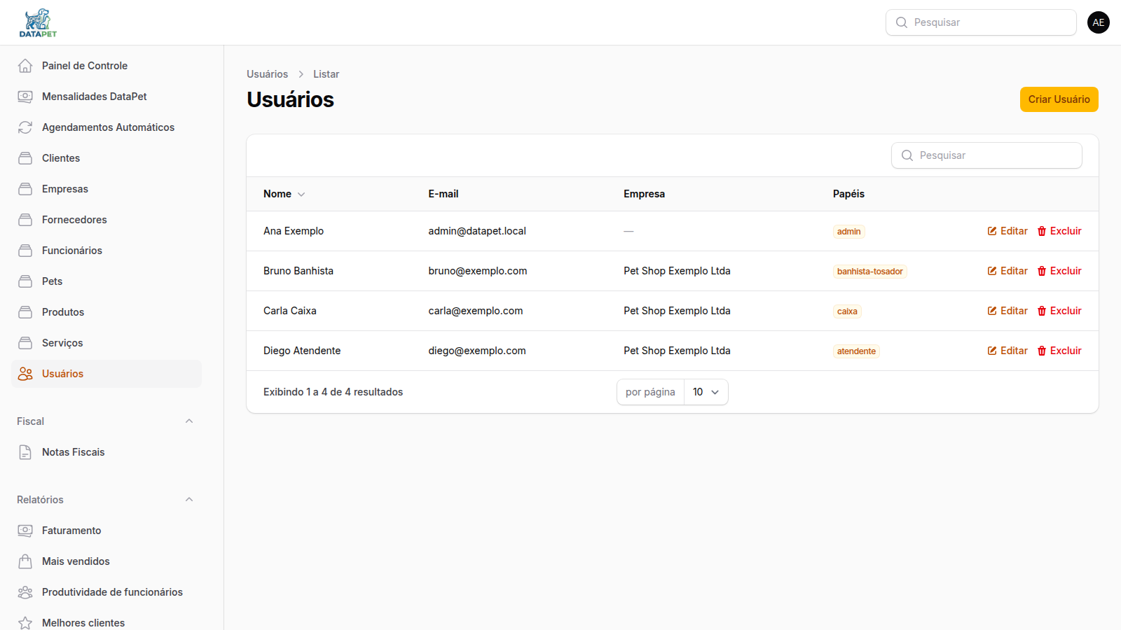The image size is (1121, 630).
Task: Click the Produtos sidebar icon
Action: (25, 312)
